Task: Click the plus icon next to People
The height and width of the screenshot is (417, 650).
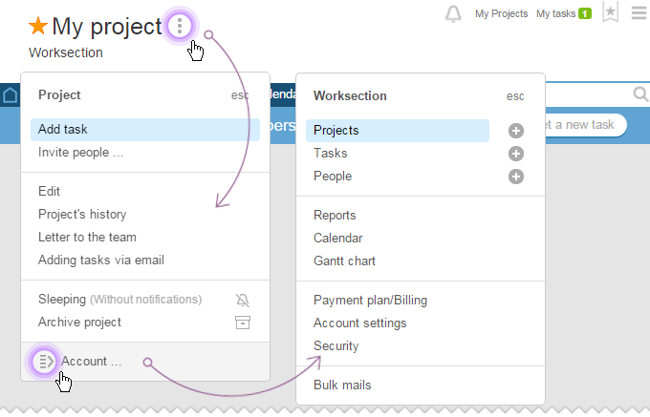Action: 515,177
